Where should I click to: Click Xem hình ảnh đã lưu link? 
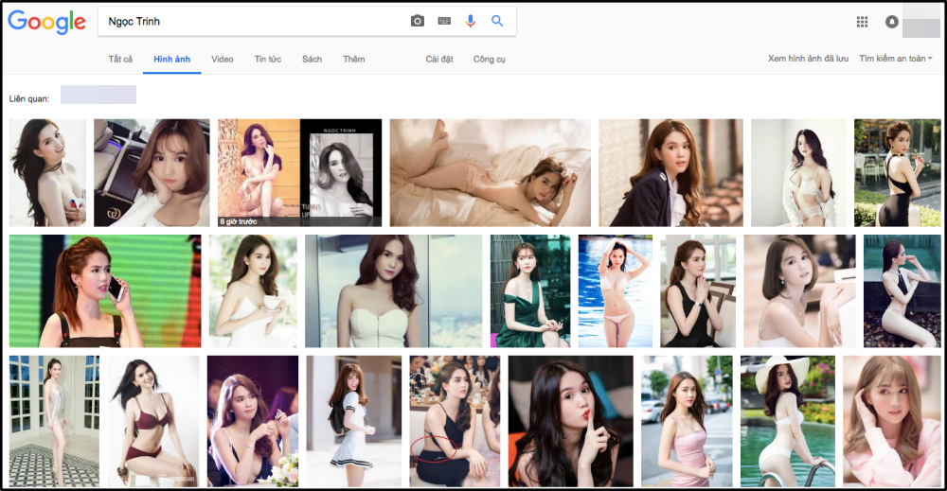tap(808, 59)
